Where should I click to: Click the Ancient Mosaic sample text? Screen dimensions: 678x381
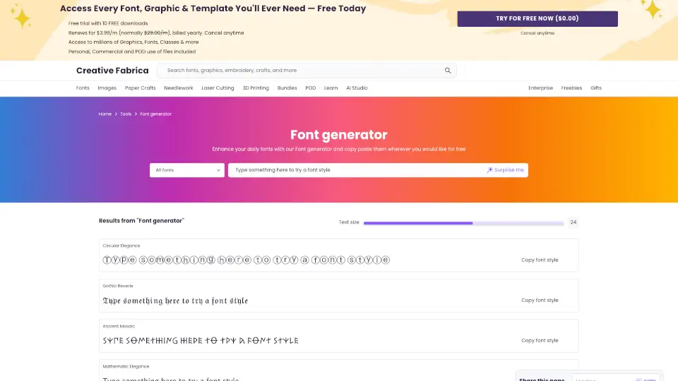click(201, 340)
